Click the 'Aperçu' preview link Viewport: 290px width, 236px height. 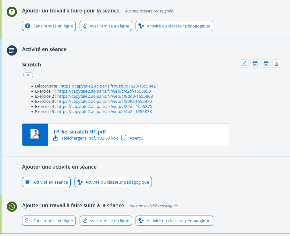(136, 138)
